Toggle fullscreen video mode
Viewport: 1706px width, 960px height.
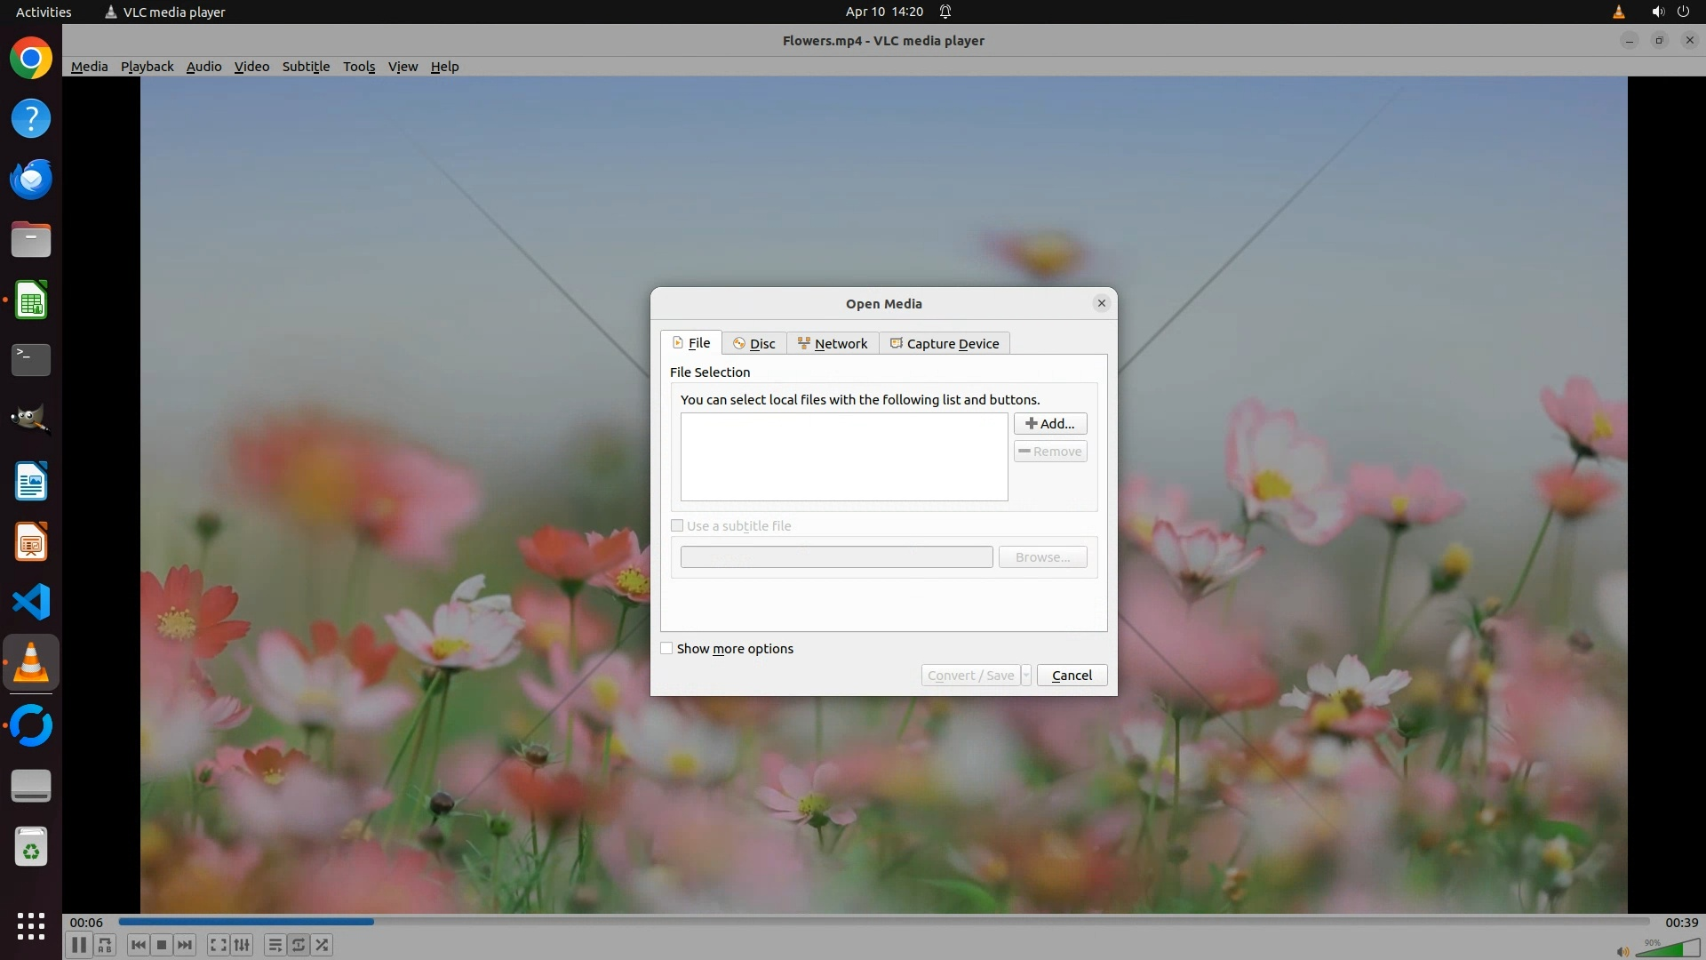pyautogui.click(x=218, y=945)
